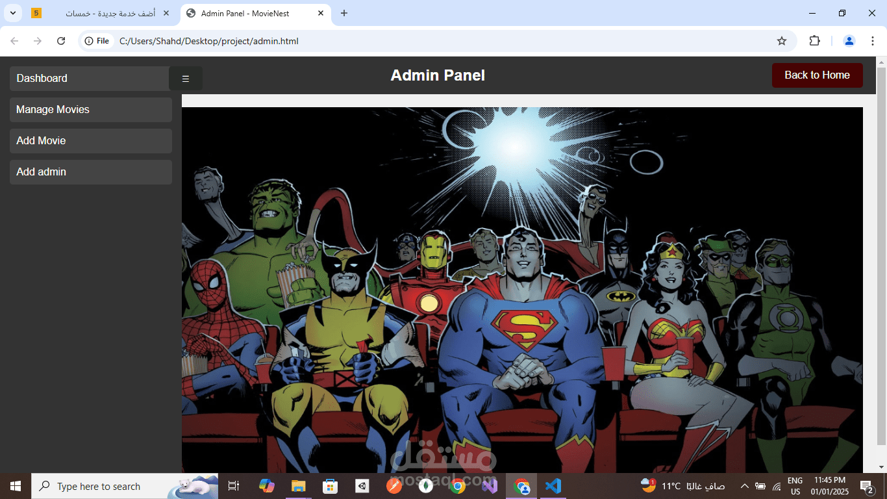Click the Admin Panel heading text

coord(438,75)
